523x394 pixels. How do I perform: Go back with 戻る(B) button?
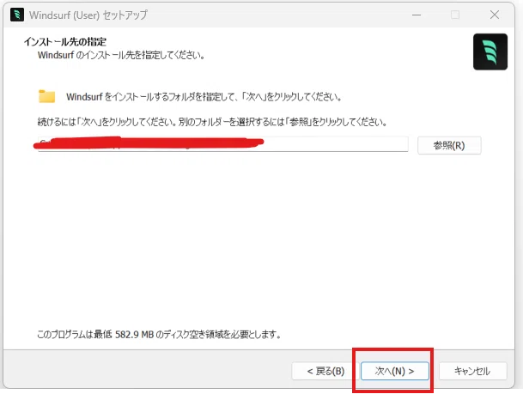(x=325, y=371)
